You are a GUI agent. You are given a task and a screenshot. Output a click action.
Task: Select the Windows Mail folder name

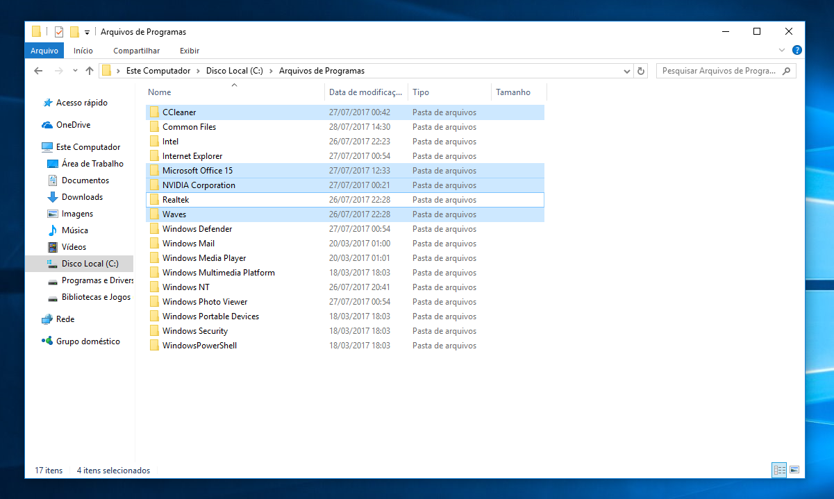[x=188, y=244]
